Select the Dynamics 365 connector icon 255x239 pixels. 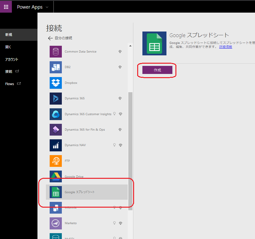(56, 98)
